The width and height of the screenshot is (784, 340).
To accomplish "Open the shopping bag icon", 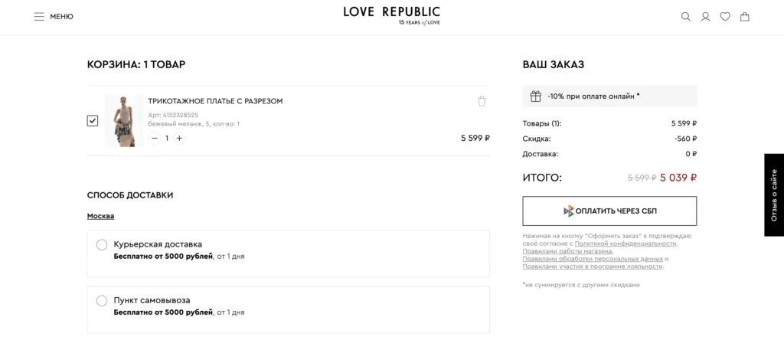I will pyautogui.click(x=745, y=17).
